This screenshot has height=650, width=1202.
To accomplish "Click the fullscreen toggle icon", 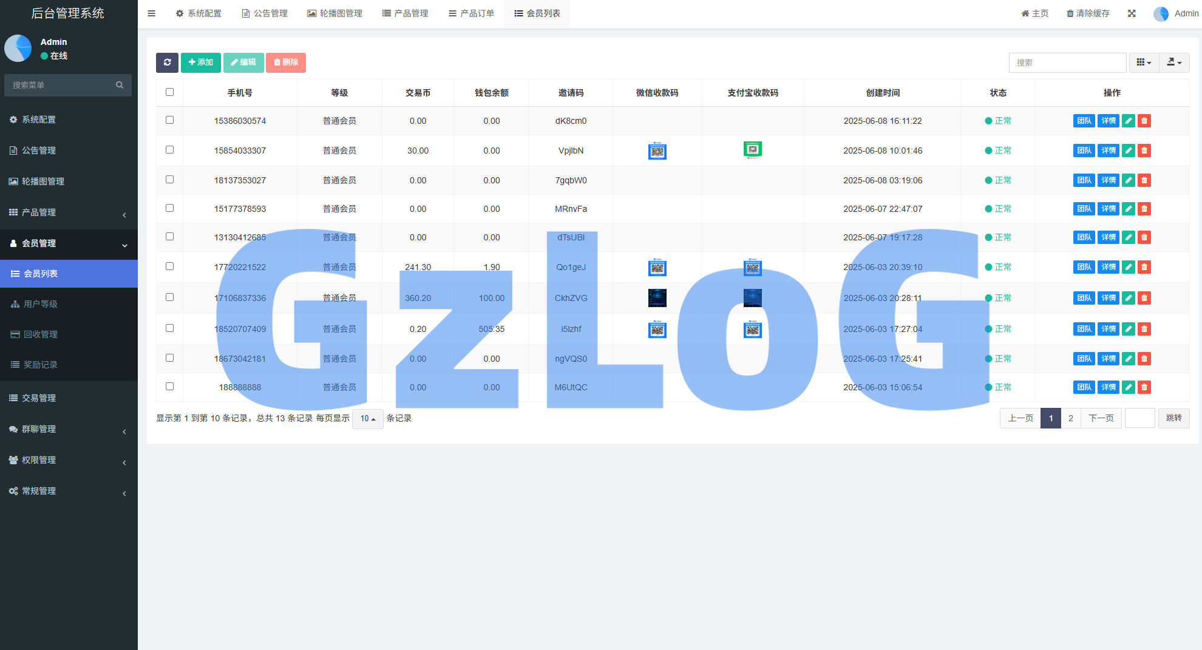I will tap(1132, 13).
